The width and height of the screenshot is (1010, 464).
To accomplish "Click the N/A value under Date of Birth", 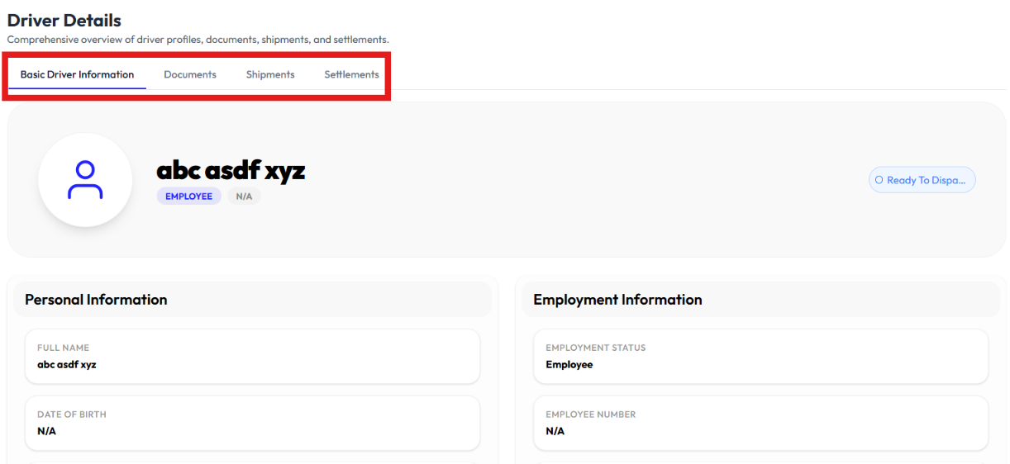I will (46, 431).
